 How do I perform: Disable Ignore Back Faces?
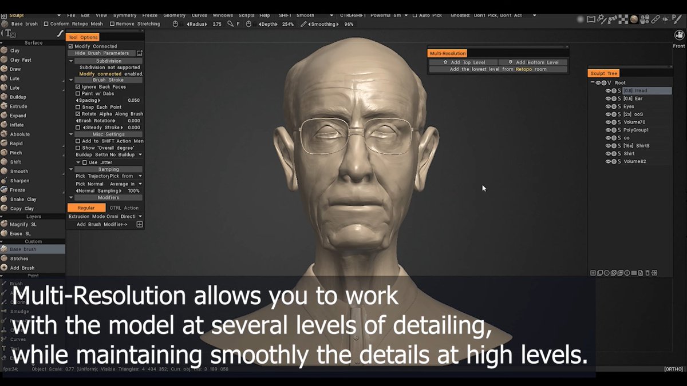[x=78, y=87]
